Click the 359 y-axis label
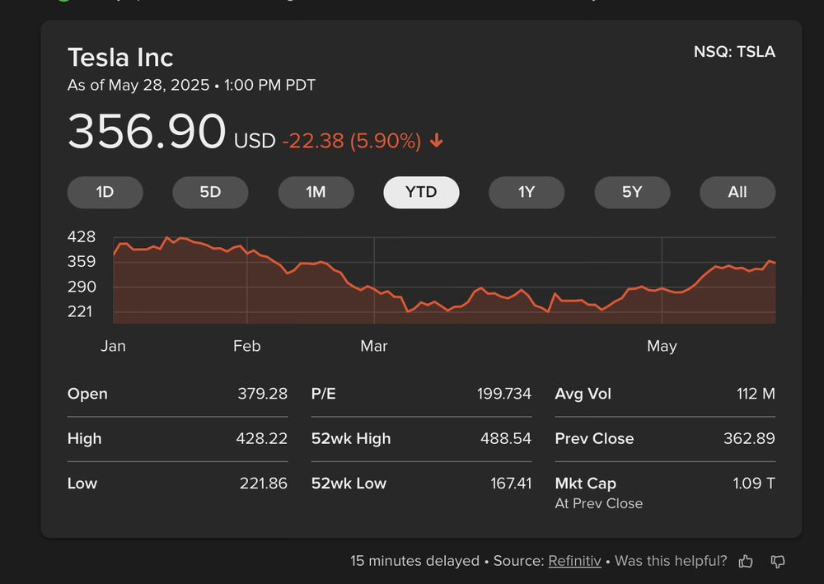Image resolution: width=824 pixels, height=584 pixels. [82, 262]
